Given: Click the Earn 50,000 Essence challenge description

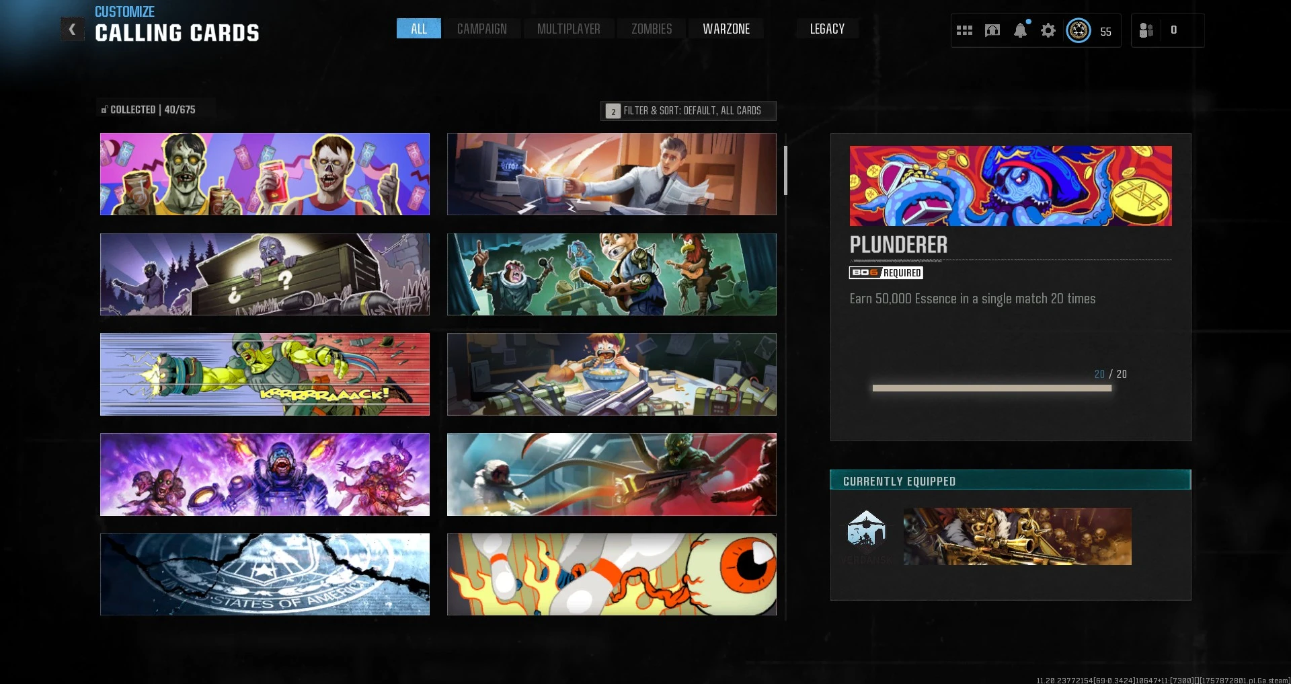Looking at the screenshot, I should click(x=972, y=299).
